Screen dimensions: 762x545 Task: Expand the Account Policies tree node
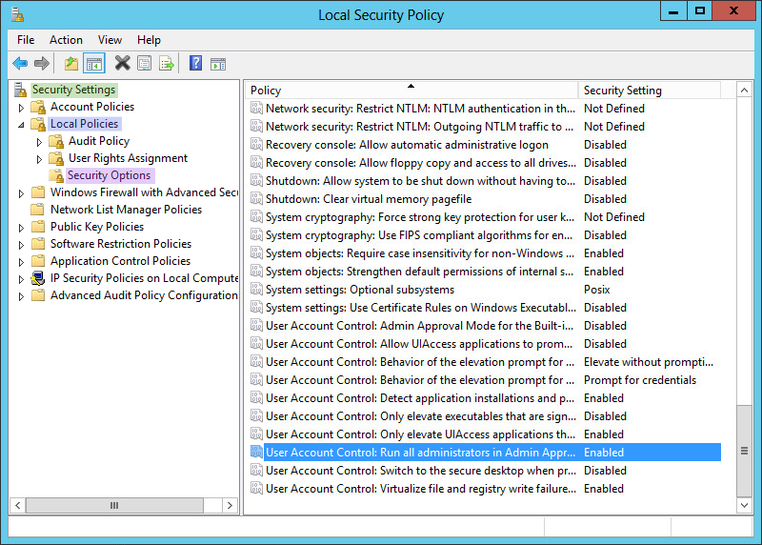click(22, 107)
